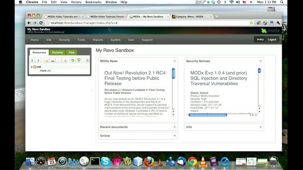This screenshot has height=170, width=303.
Task: Click the Bluetooth icon in the menu bar
Action: pyautogui.click(x=225, y=2)
